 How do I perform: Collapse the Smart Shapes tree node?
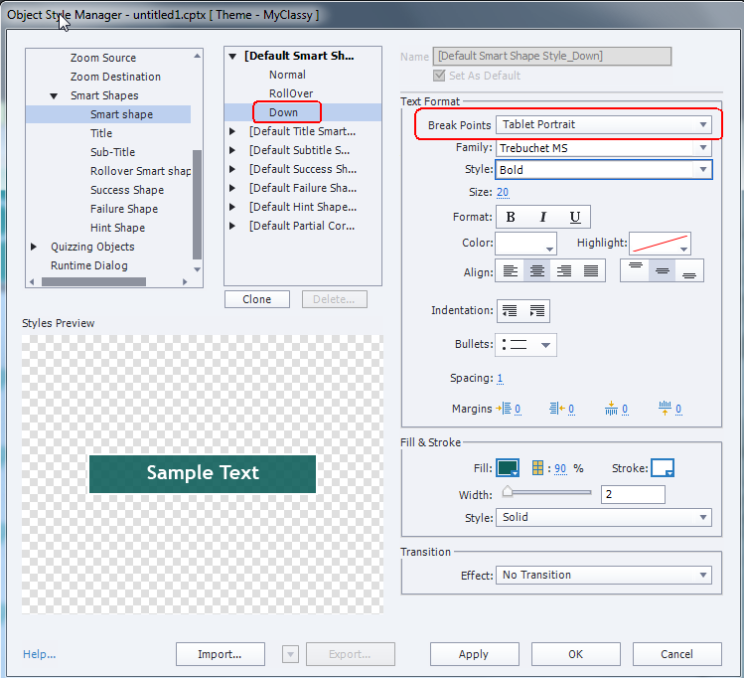pos(54,96)
